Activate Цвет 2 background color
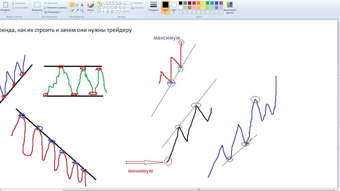The image size is (340, 191). tap(174, 8)
